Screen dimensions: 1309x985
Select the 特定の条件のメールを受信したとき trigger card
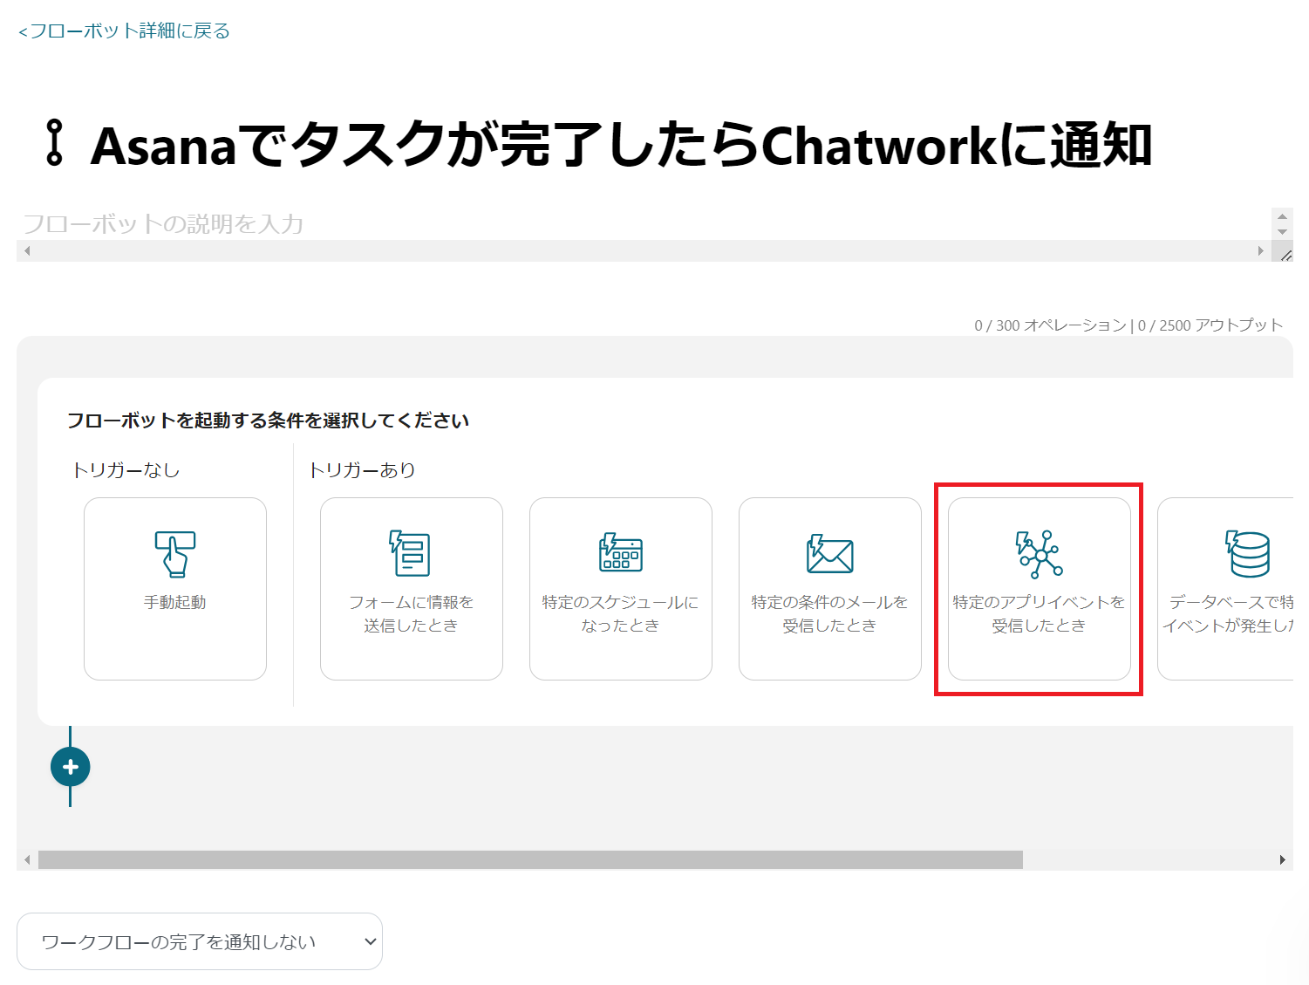coord(830,589)
